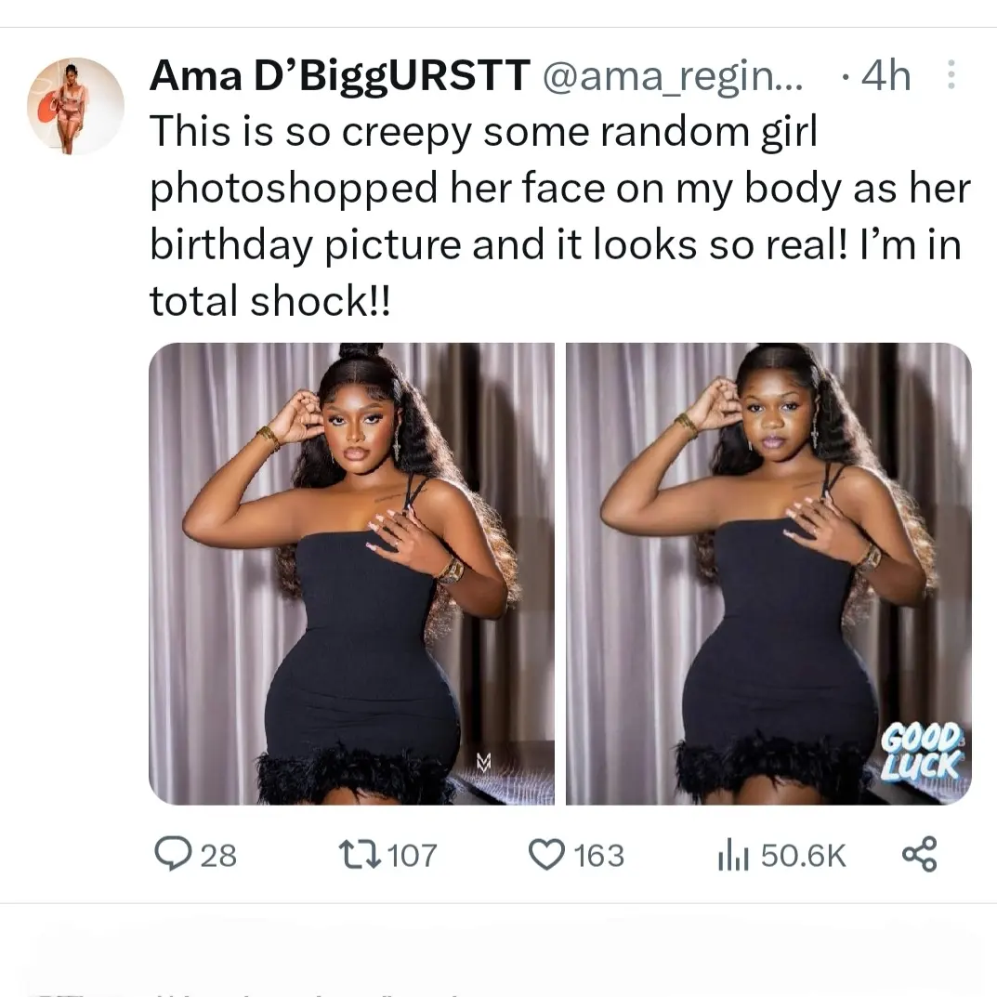
Task: Click the tweet text to expand post
Action: pos(558,216)
